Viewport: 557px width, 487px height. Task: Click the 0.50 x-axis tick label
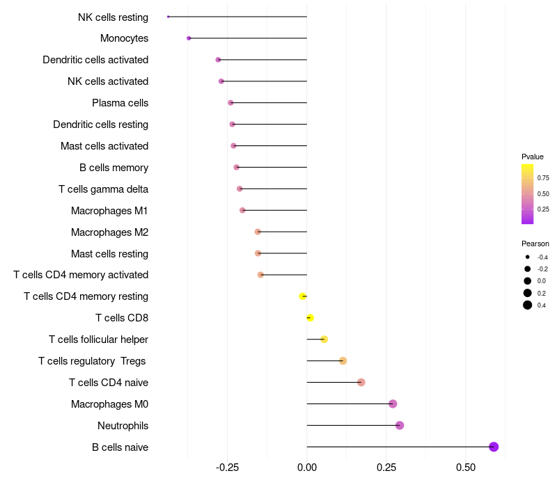(x=466, y=468)
